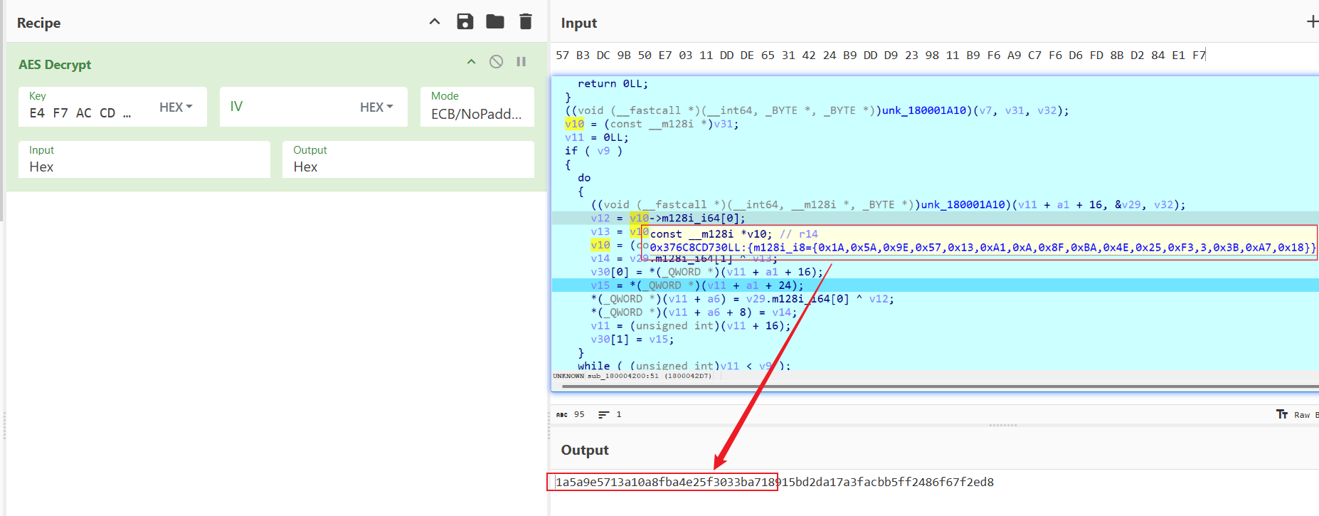Click the decrypted output hex string
The image size is (1319, 516).
774,482
